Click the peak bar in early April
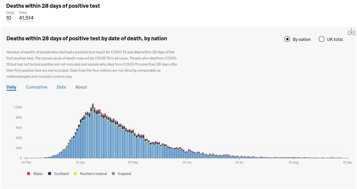 click(x=93, y=131)
